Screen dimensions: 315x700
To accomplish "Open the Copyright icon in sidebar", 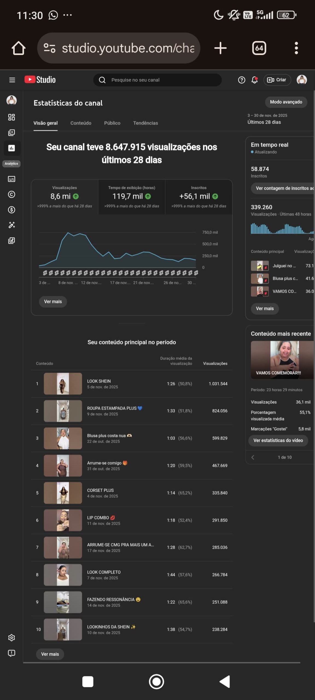I will click(x=11, y=194).
